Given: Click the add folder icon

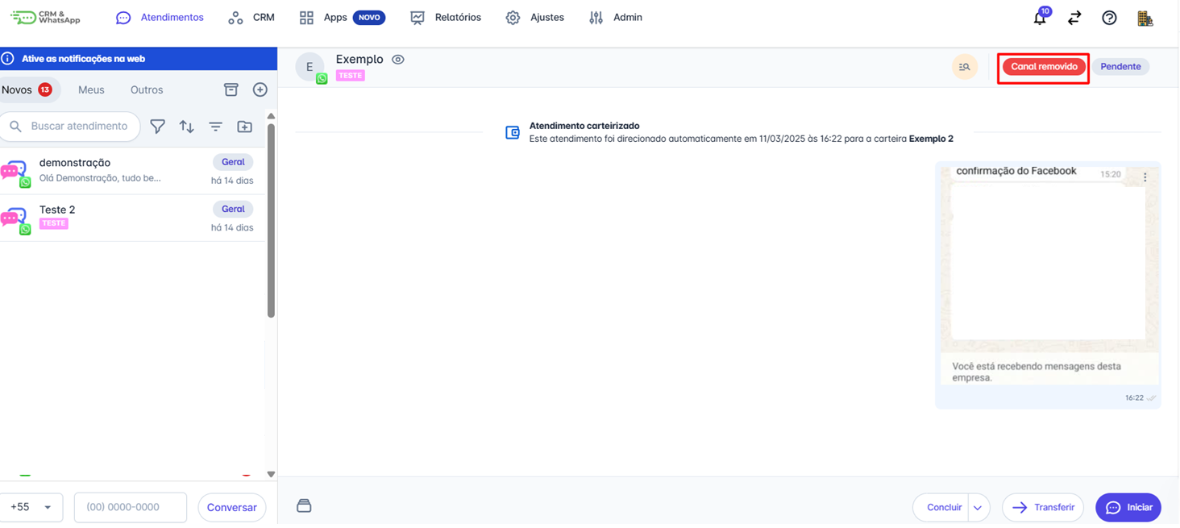Looking at the screenshot, I should (x=244, y=127).
